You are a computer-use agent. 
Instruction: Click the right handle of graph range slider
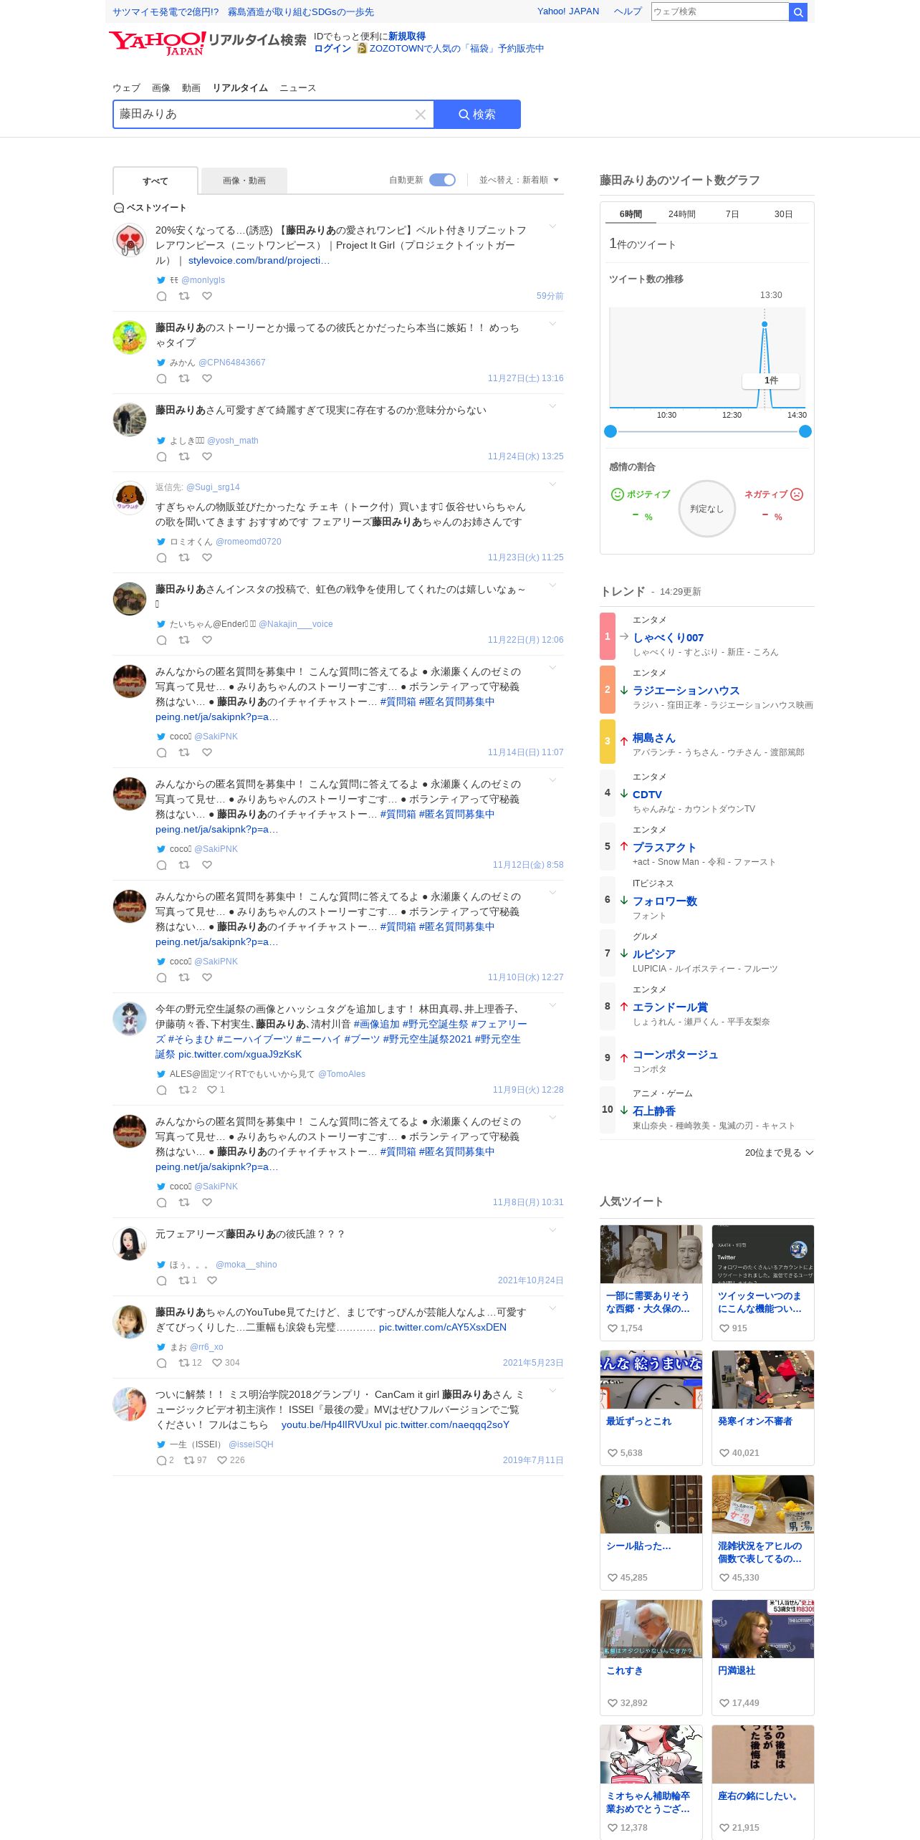805,431
